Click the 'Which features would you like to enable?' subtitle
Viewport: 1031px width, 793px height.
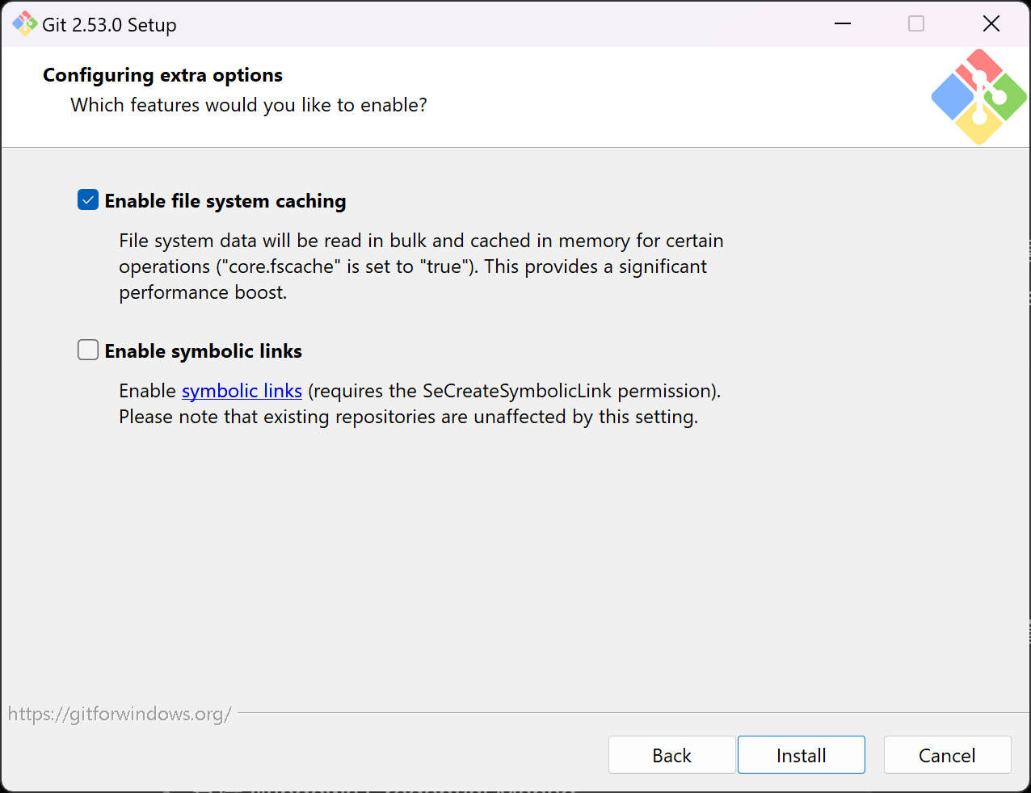(249, 105)
